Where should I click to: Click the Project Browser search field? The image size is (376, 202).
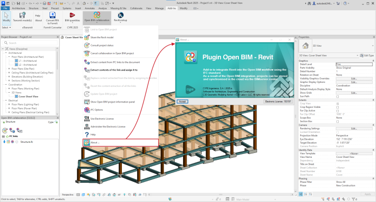(x=30, y=43)
